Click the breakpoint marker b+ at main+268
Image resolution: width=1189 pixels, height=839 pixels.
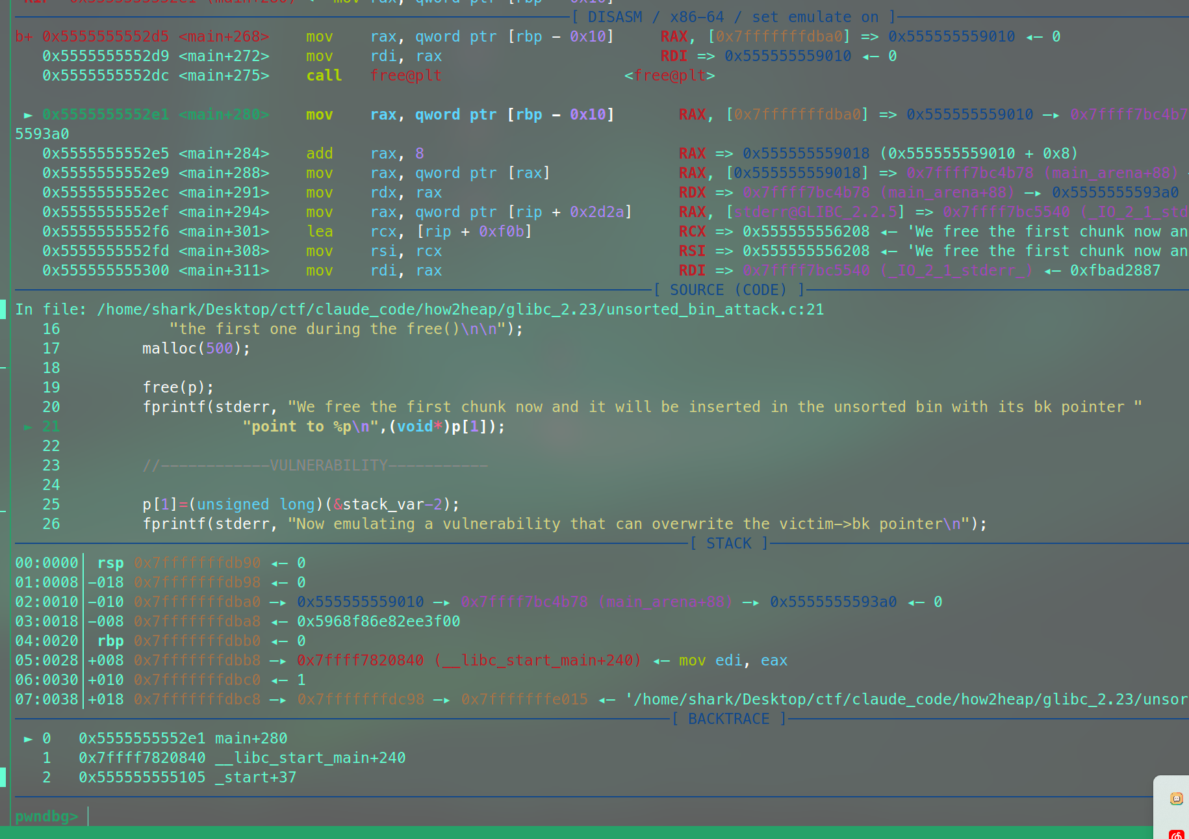[x=24, y=36]
